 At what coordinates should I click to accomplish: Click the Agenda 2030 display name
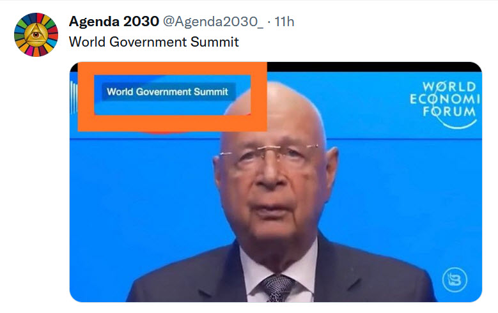click(x=114, y=22)
